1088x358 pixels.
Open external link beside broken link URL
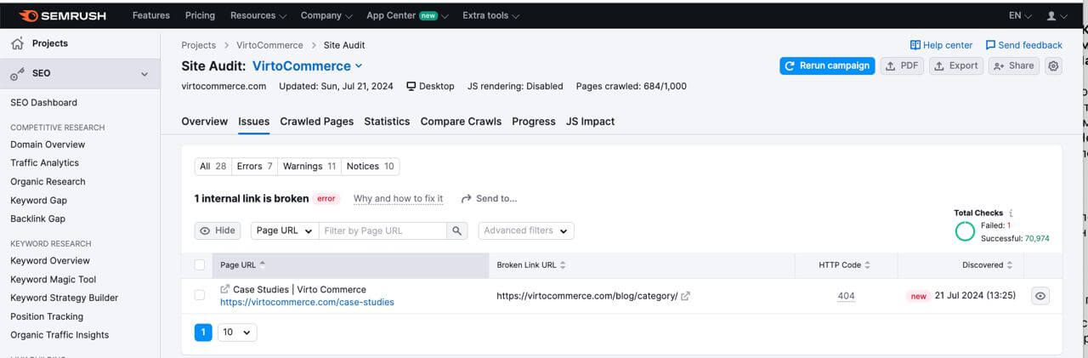pos(686,296)
